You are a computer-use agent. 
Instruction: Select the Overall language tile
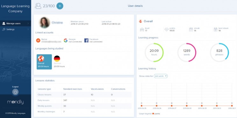pos(44,62)
